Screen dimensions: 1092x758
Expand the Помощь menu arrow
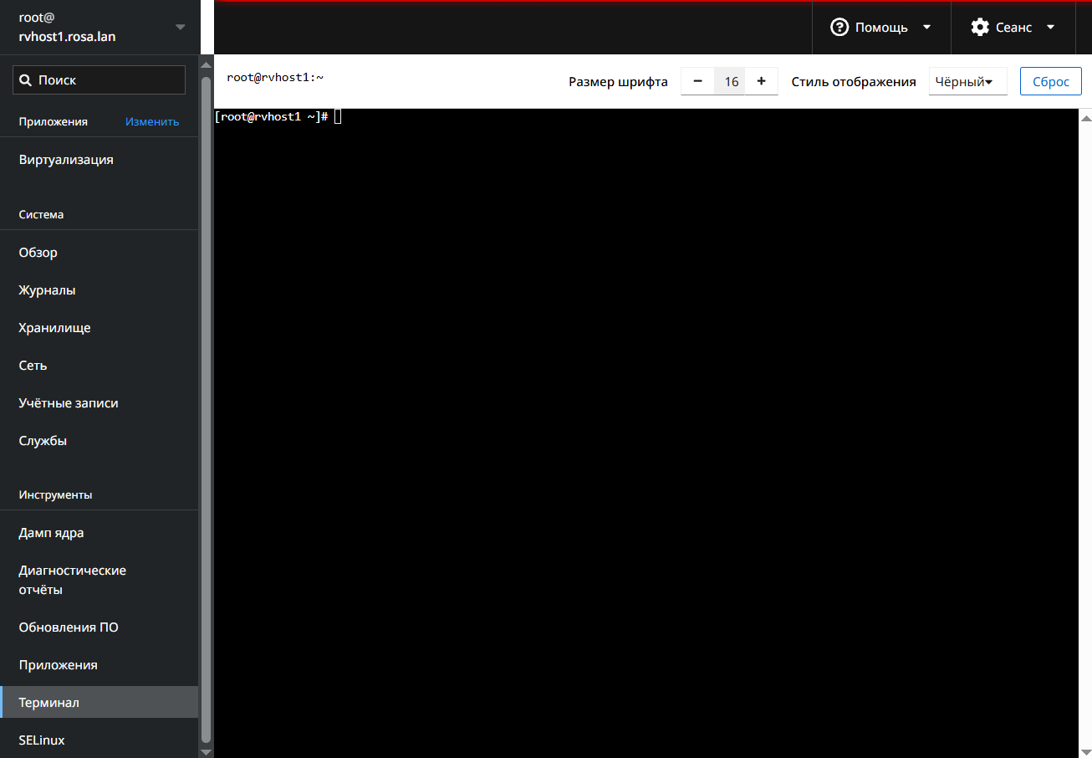pos(926,28)
